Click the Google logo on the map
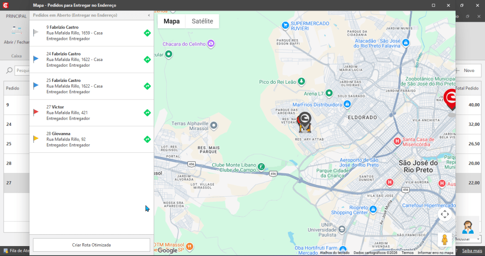Image resolution: width=485 pixels, height=256 pixels. [x=167, y=250]
